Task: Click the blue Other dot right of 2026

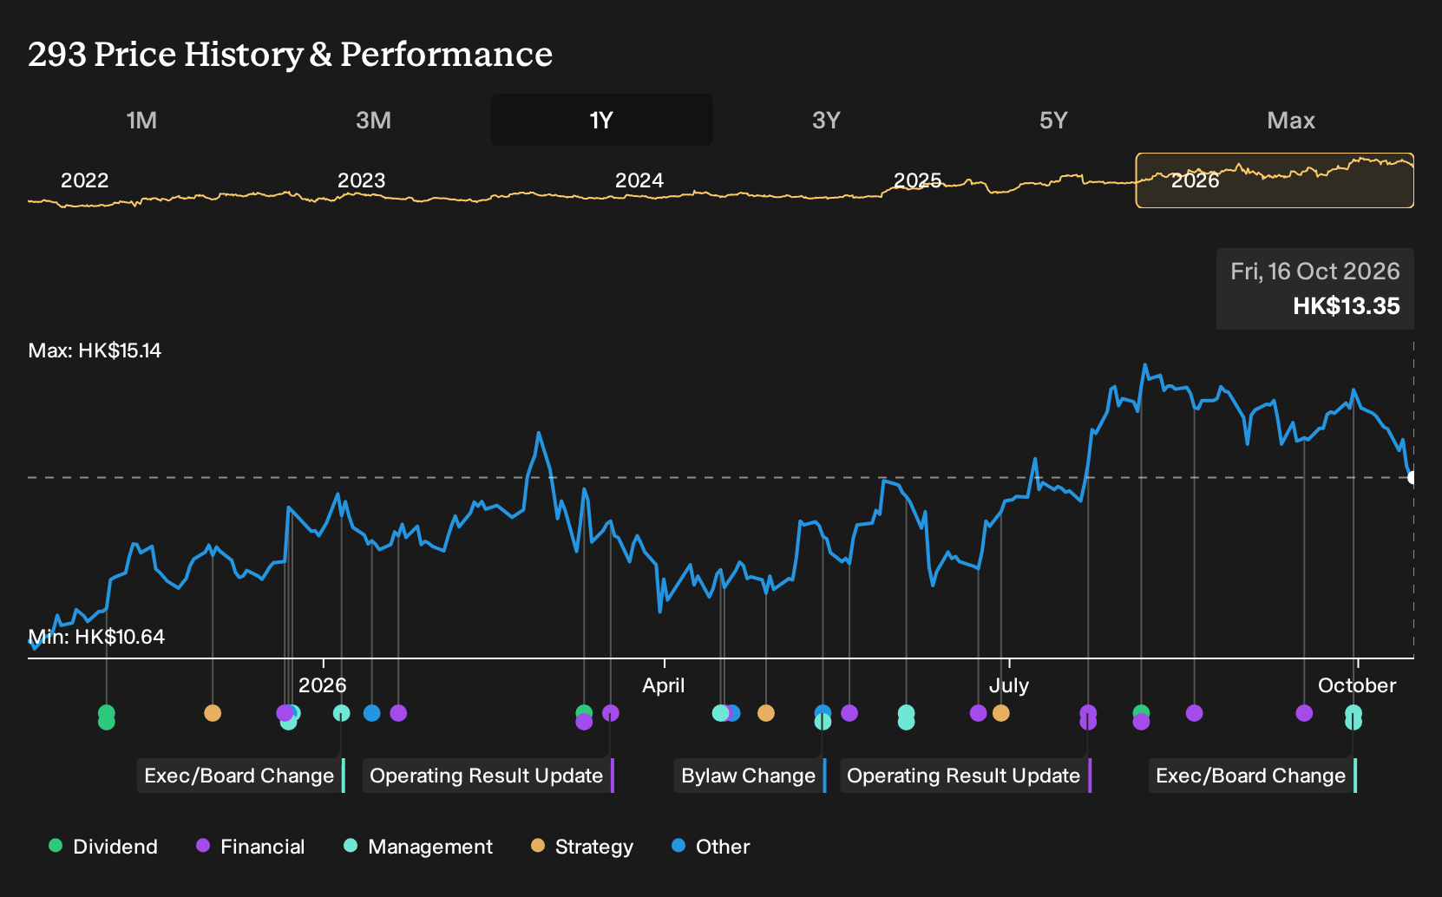Action: point(371,713)
